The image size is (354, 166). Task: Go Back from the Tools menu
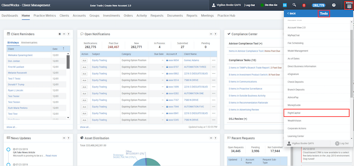tap(292, 14)
